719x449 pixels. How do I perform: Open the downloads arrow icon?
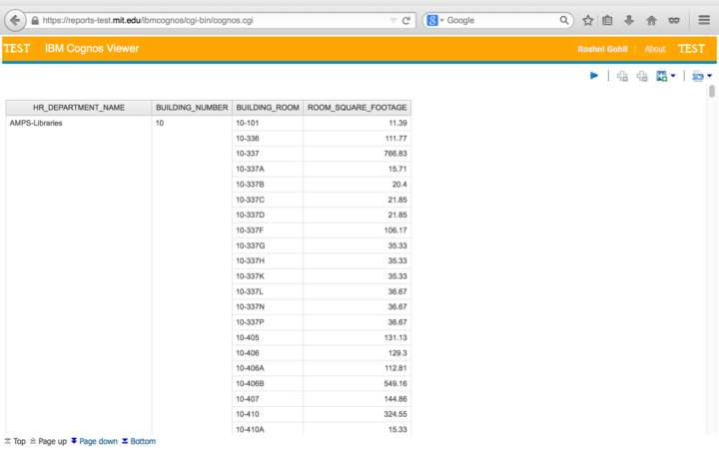[629, 20]
